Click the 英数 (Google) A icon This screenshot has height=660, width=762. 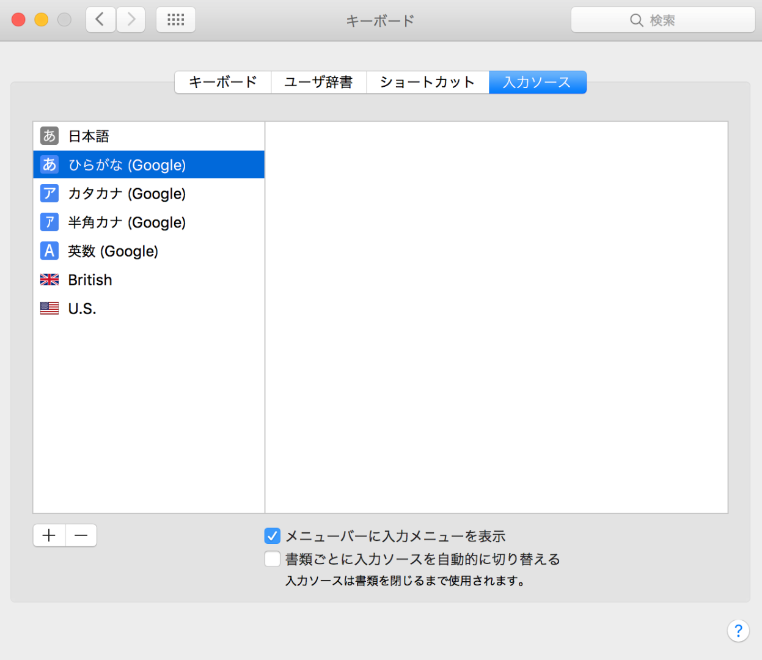point(49,251)
